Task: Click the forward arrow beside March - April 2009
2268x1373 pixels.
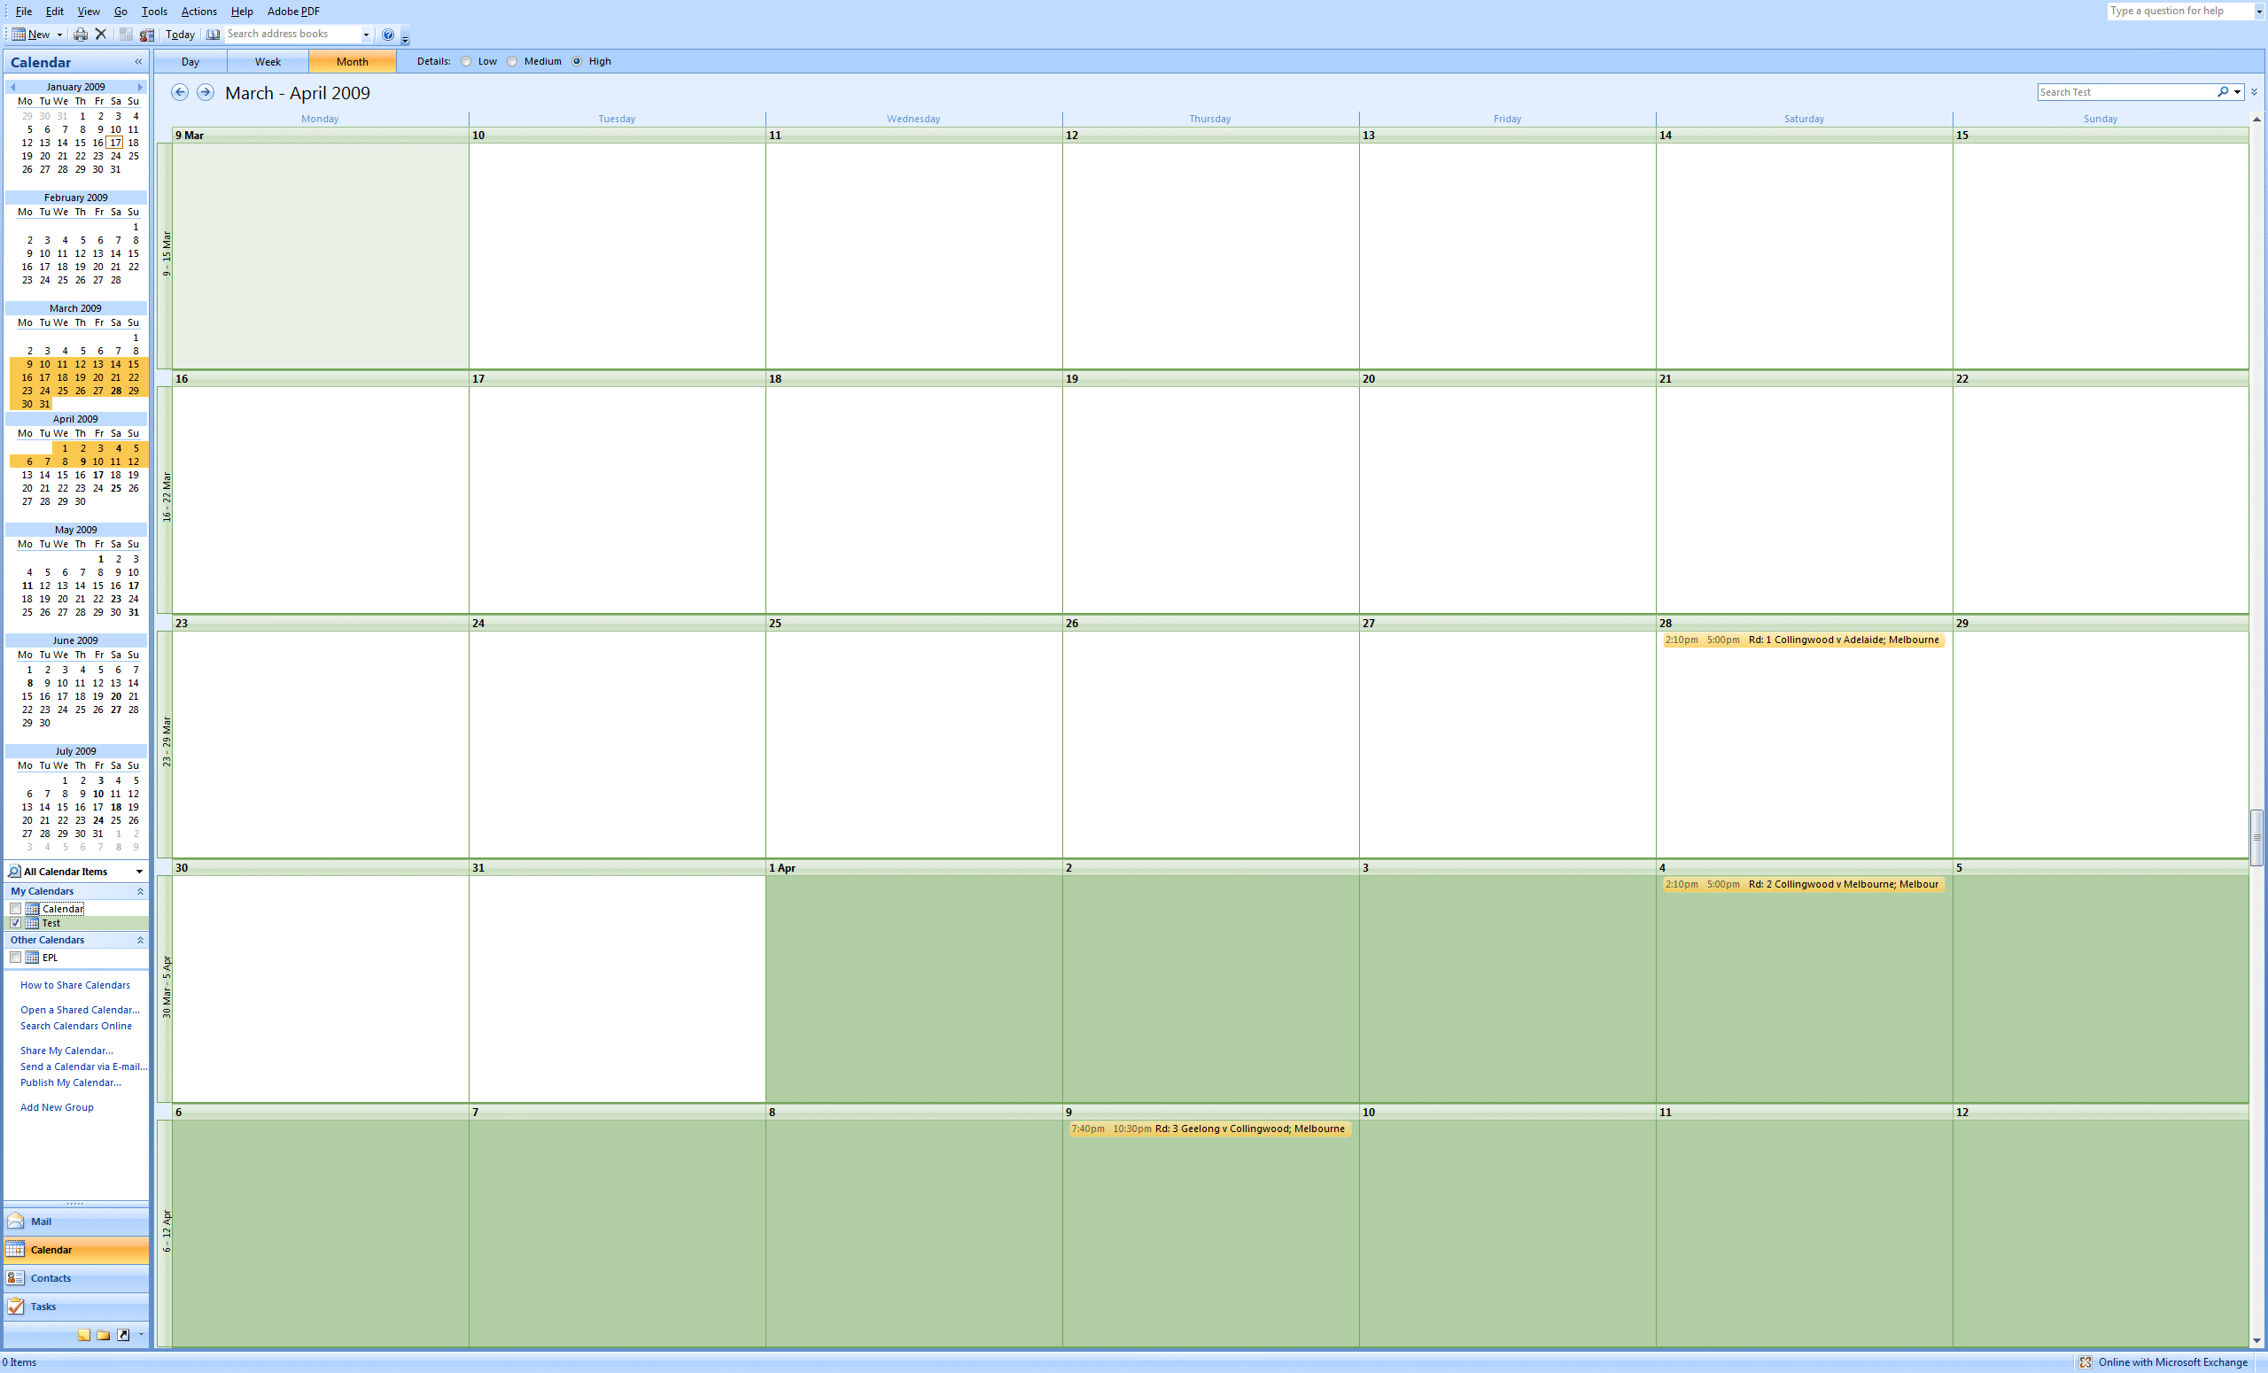Action: [206, 92]
